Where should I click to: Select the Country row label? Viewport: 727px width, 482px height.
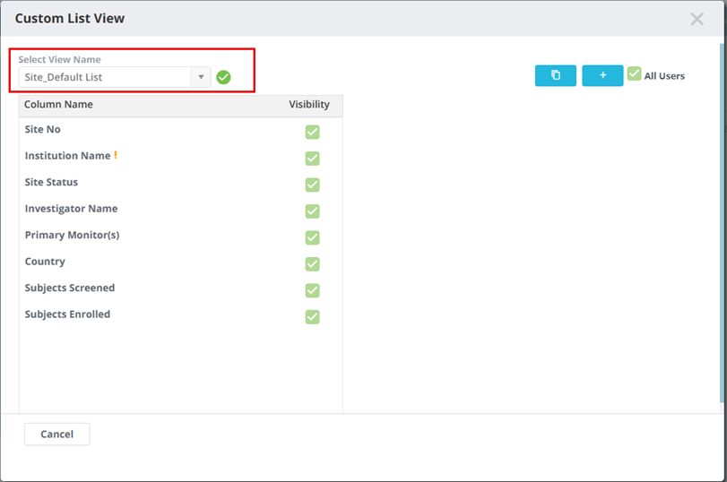pyautogui.click(x=45, y=262)
